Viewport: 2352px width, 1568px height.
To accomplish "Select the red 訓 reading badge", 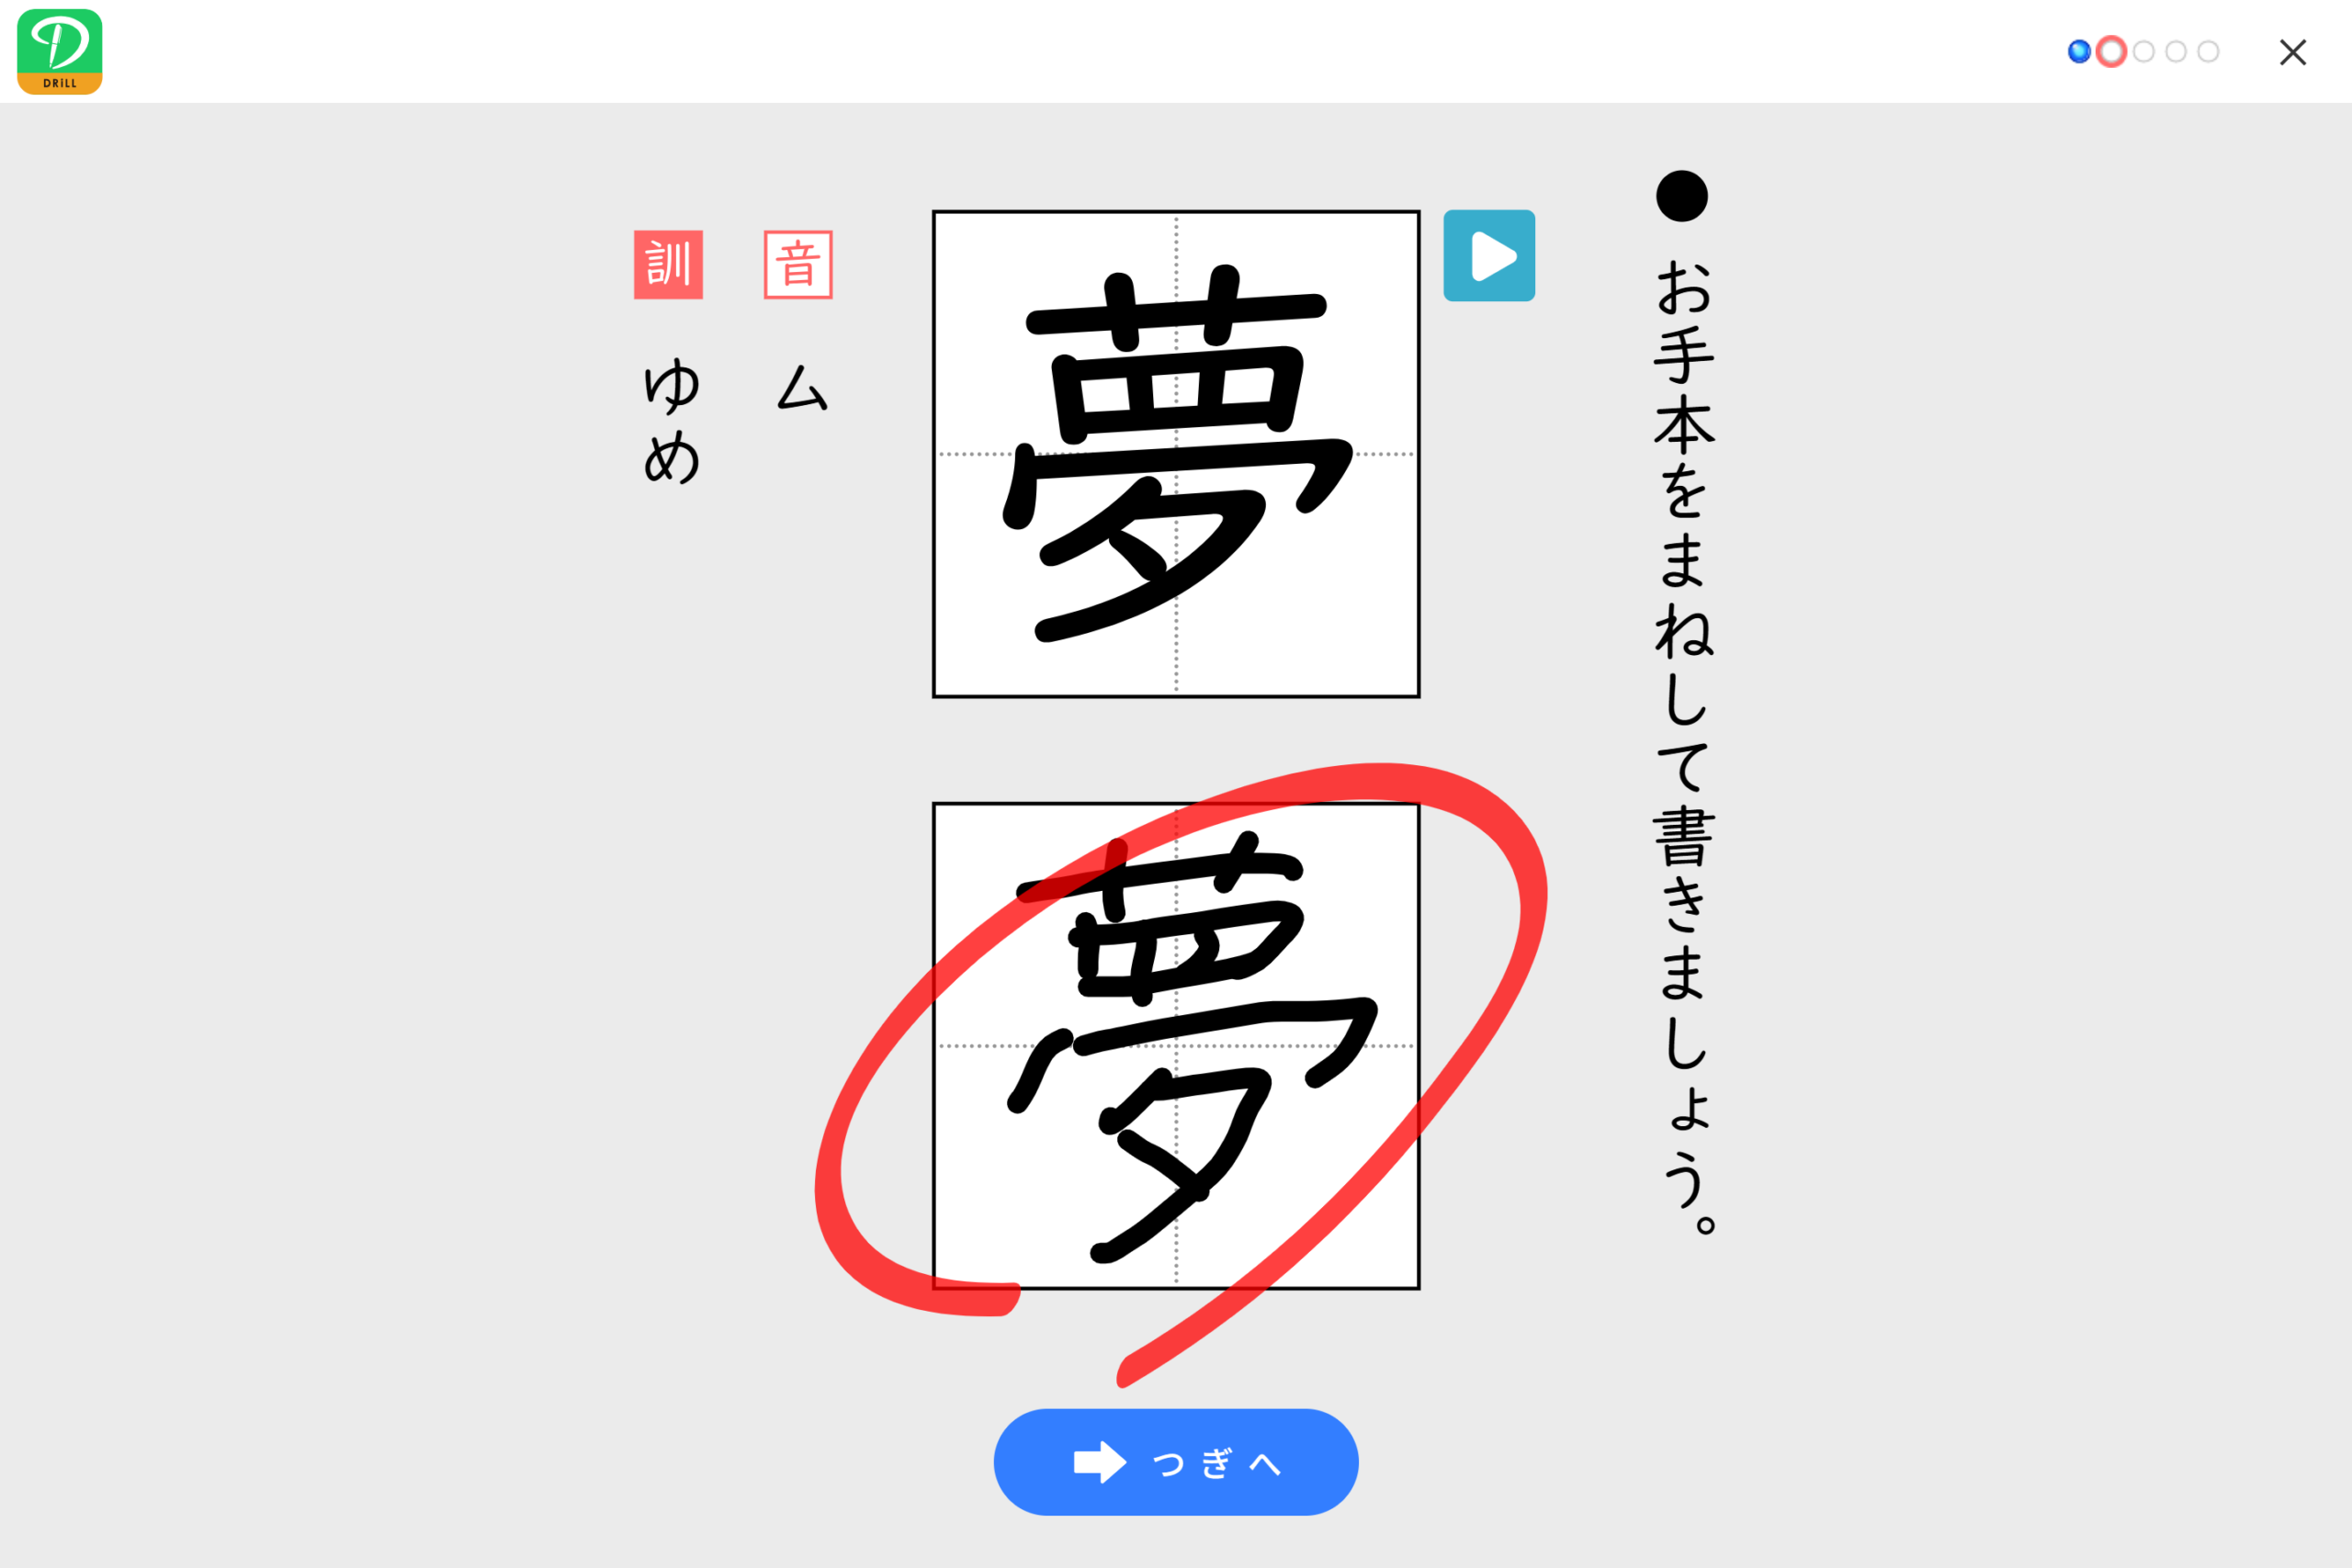I will coord(668,265).
